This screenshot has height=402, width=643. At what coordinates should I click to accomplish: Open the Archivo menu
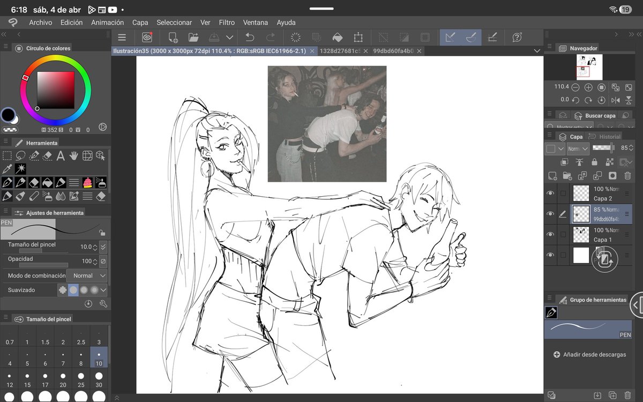tap(41, 23)
